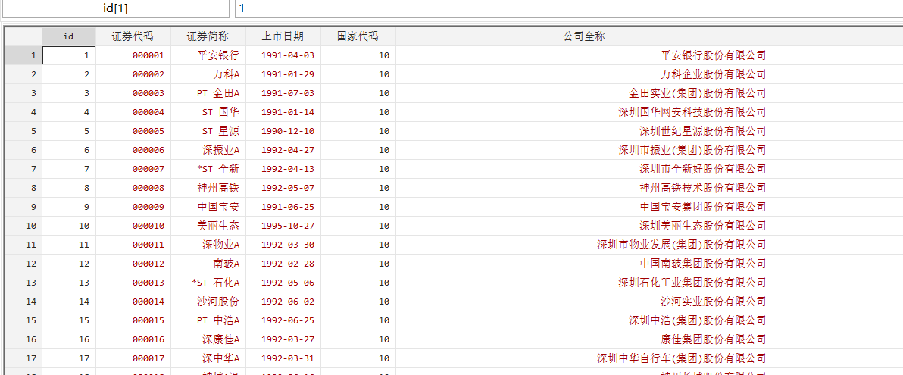The image size is (903, 375).
Task: Click date cell 1991-01-29
Action: (x=283, y=74)
